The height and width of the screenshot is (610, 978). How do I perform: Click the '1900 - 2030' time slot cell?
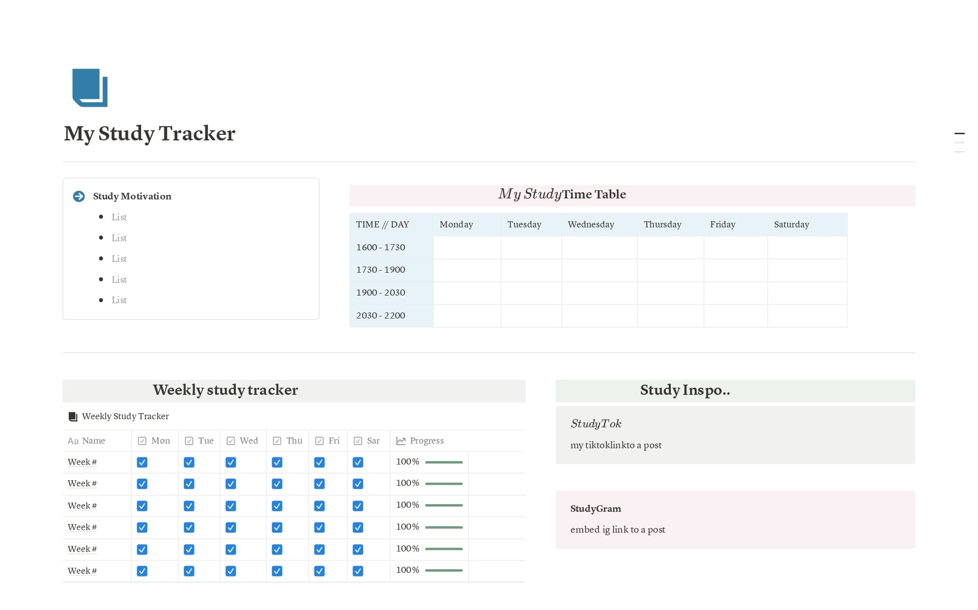[x=391, y=293]
